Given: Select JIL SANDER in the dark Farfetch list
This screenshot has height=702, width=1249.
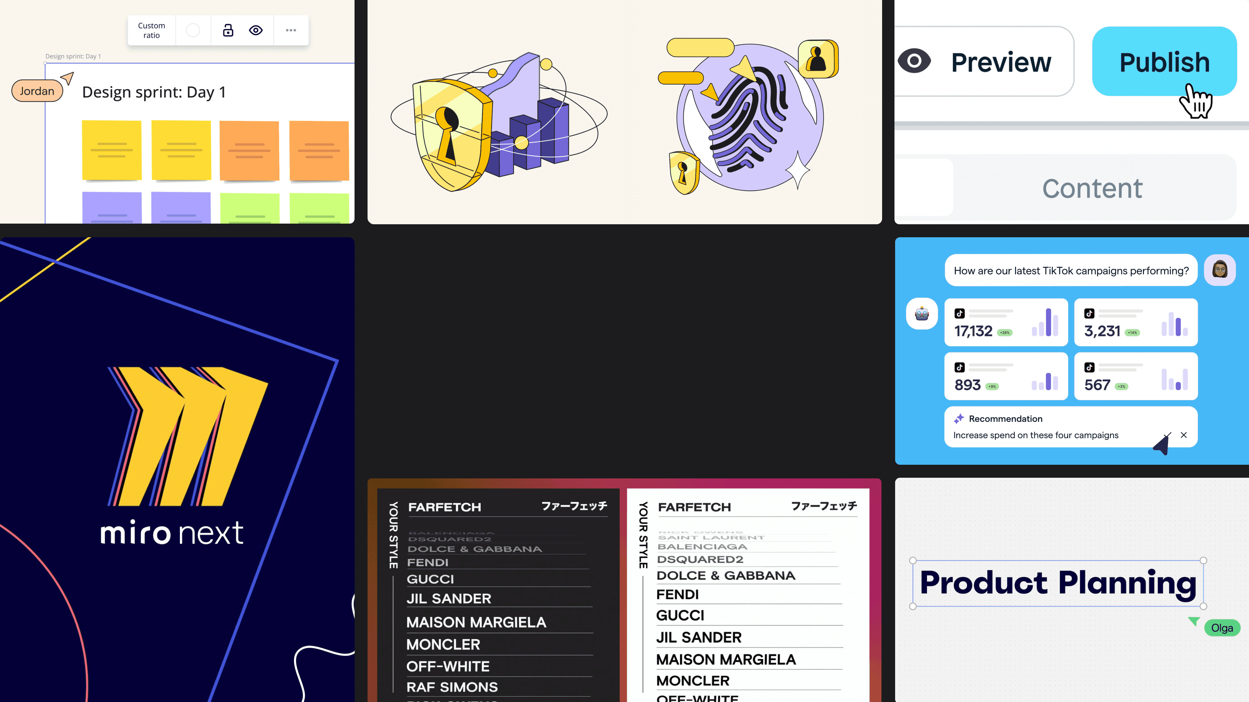Looking at the screenshot, I should (x=449, y=599).
